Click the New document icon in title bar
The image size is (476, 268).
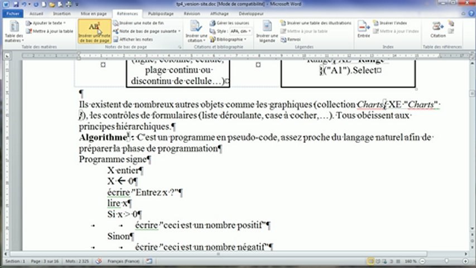(x=44, y=4)
